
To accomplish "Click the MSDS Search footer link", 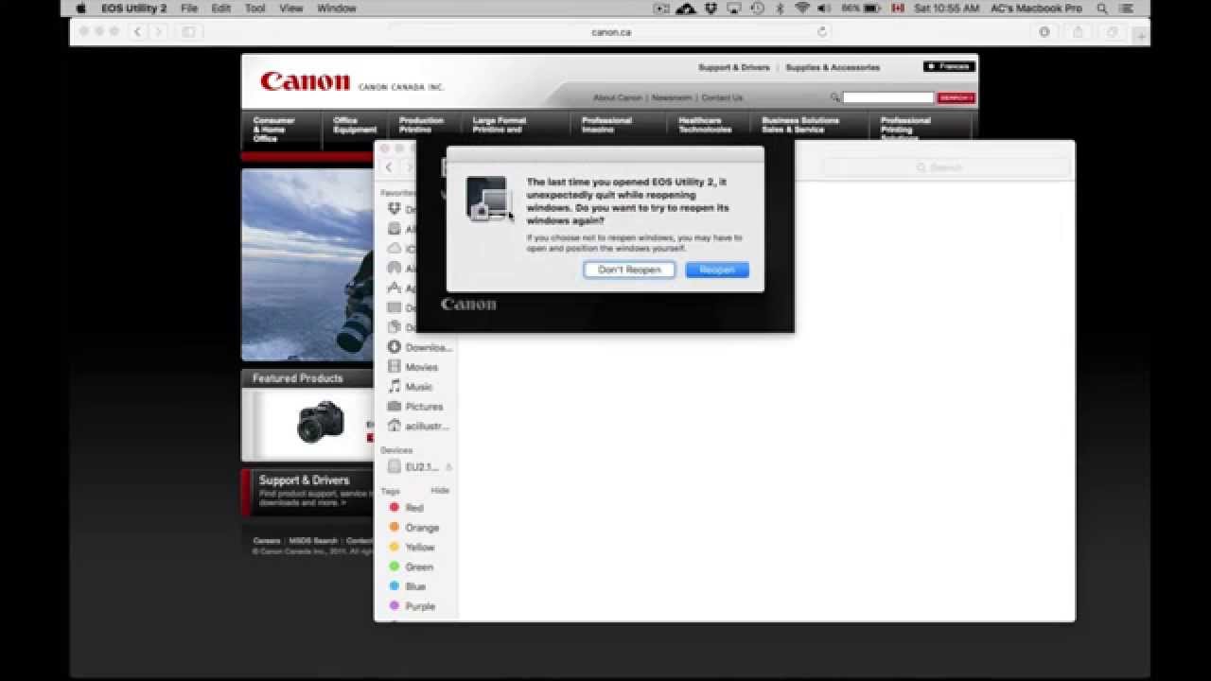I will 313,541.
